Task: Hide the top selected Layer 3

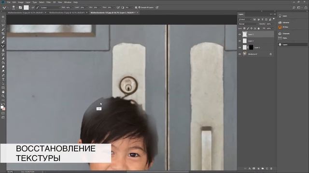Action: pyautogui.click(x=239, y=34)
